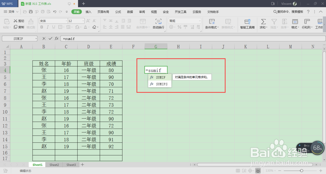Open the Sheet2 worksheet tab
This screenshot has height=174, width=326.
[x=54, y=165]
